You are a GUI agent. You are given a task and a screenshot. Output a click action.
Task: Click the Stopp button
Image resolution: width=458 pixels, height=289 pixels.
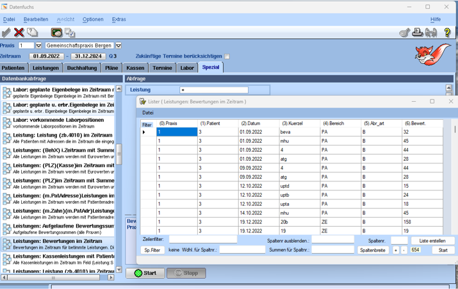[x=186, y=273]
